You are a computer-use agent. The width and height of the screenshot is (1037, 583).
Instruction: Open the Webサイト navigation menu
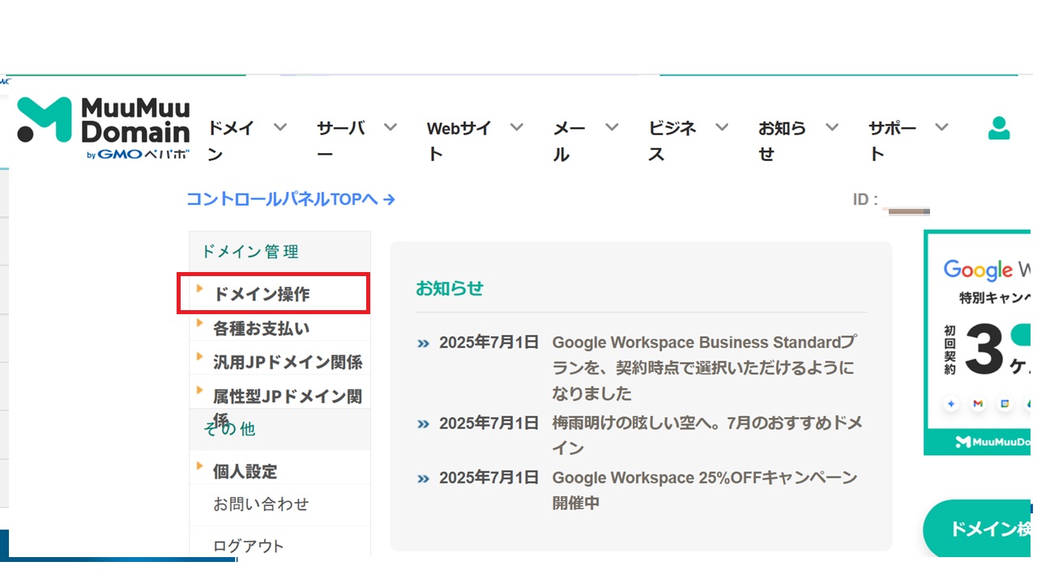coord(459,141)
